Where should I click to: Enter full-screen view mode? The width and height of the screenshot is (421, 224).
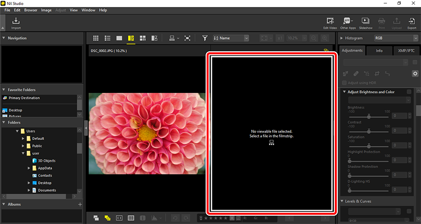pyautogui.click(x=188, y=38)
